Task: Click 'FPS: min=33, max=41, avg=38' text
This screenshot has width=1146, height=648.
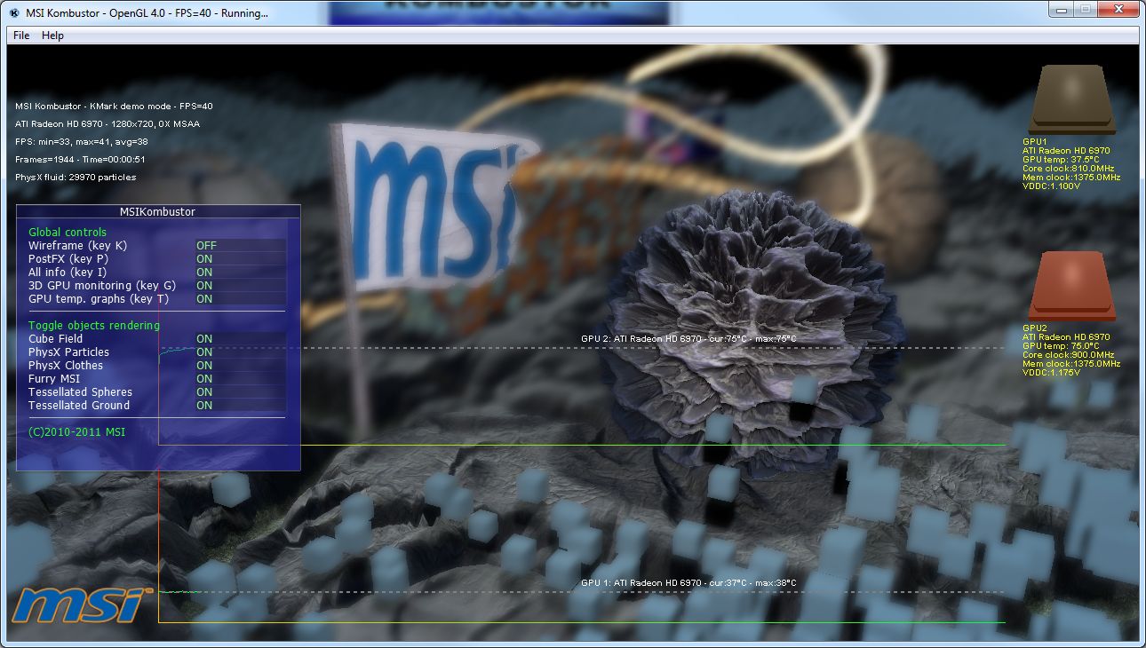Action: pyautogui.click(x=82, y=142)
